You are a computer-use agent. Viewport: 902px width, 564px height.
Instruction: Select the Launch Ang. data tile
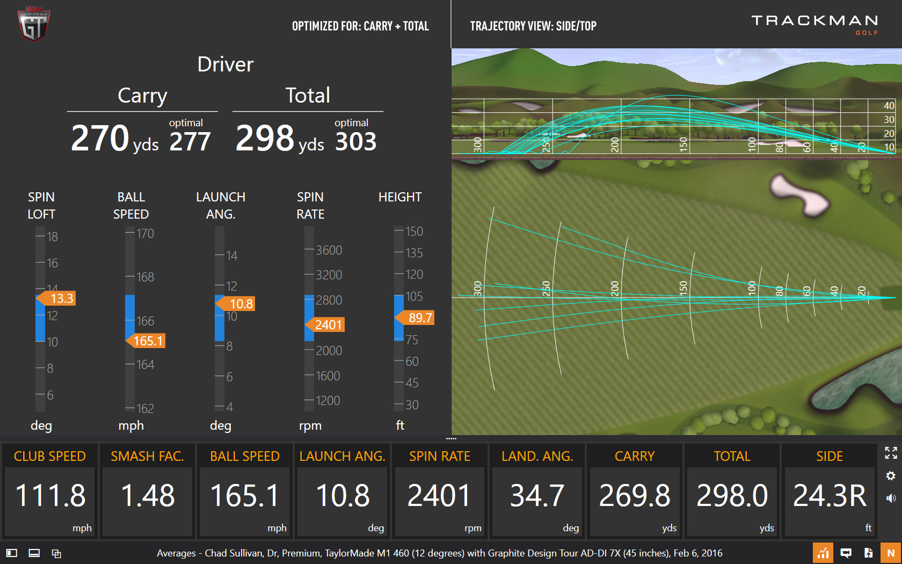click(342, 490)
